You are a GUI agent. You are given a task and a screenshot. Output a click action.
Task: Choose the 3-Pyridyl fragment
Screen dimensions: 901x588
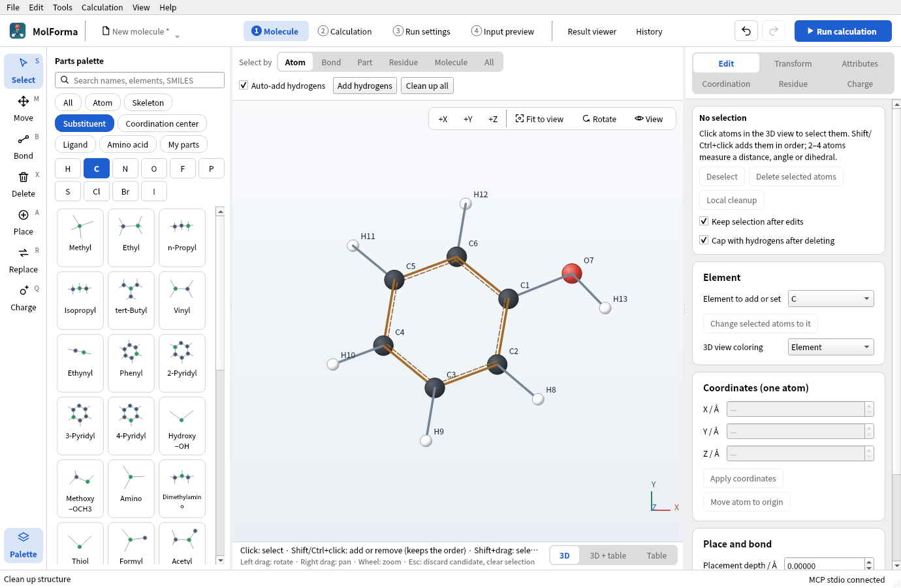[80, 425]
